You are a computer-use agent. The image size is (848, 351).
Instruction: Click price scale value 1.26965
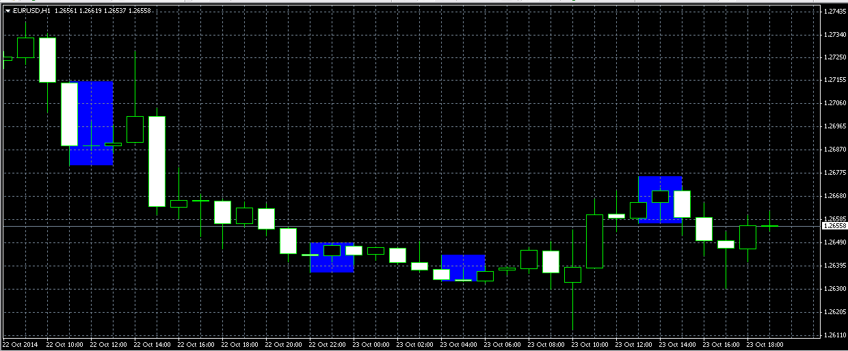(835, 127)
